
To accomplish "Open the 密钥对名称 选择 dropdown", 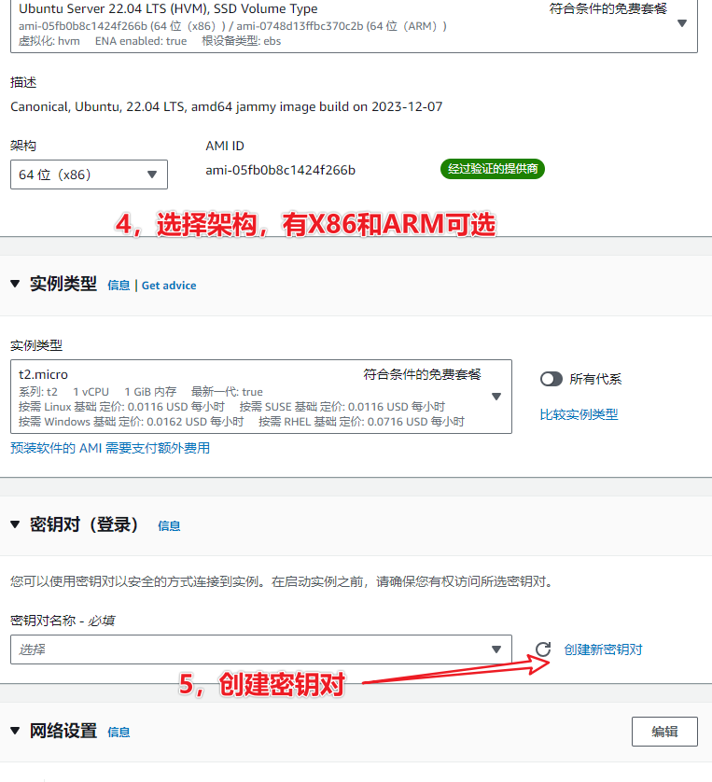I will (260, 649).
